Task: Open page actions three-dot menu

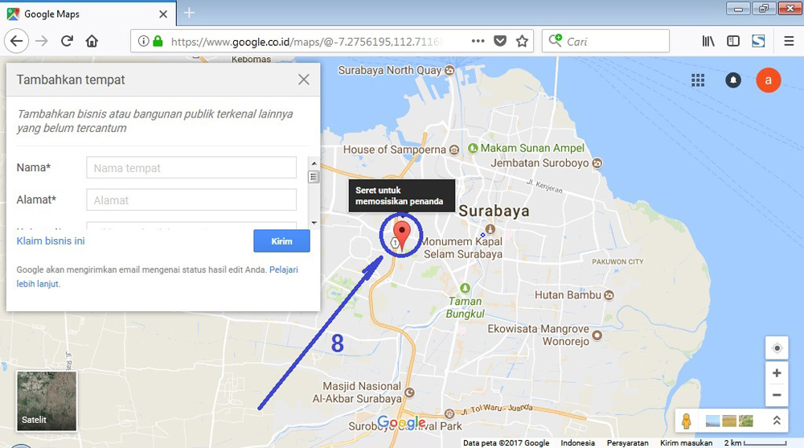Action: (x=478, y=41)
